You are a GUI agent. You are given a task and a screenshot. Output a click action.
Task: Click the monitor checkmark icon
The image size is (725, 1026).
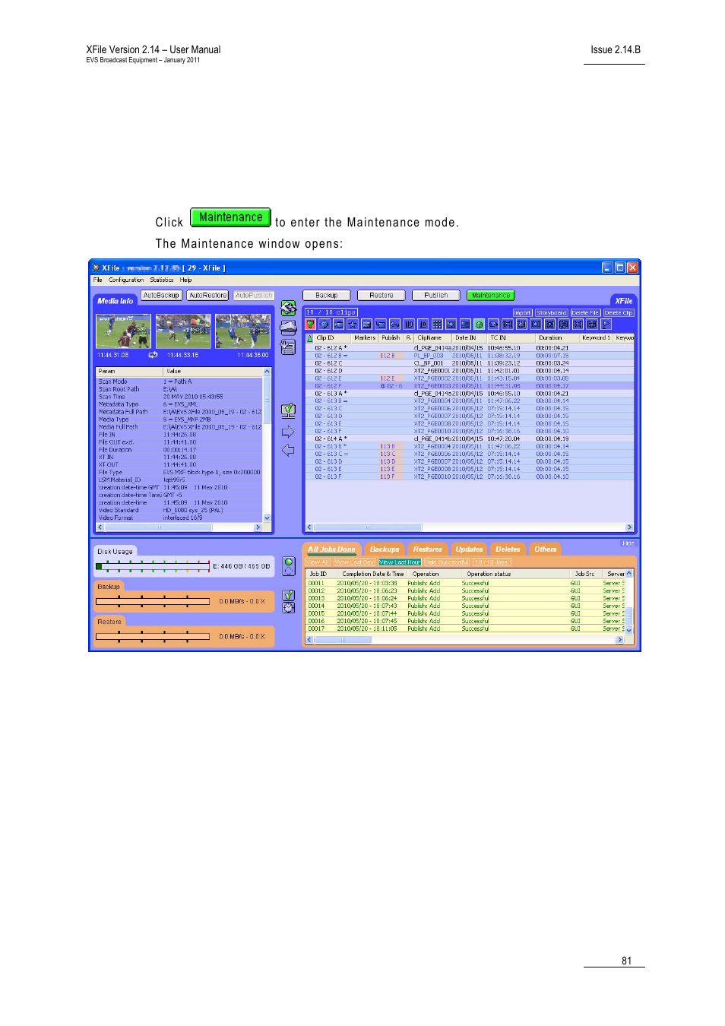pyautogui.click(x=288, y=410)
